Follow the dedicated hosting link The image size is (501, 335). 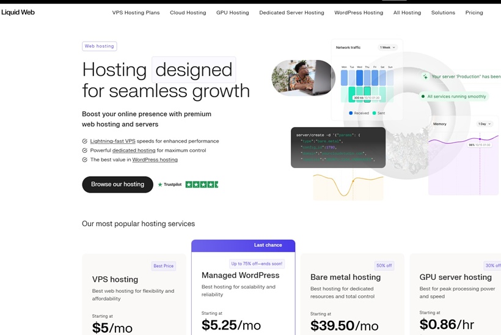tap(134, 150)
